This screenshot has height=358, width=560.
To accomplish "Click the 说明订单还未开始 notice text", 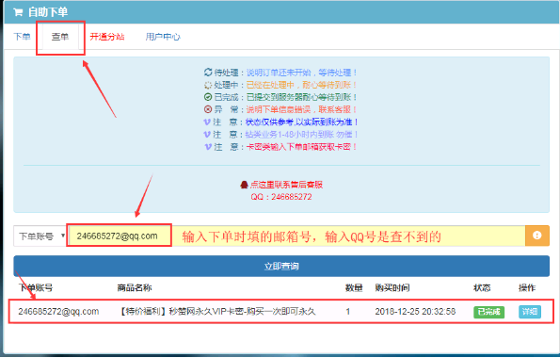I will [x=301, y=73].
